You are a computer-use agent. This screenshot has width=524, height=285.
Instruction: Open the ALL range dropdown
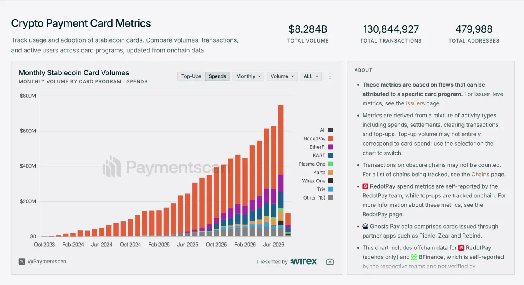311,76
